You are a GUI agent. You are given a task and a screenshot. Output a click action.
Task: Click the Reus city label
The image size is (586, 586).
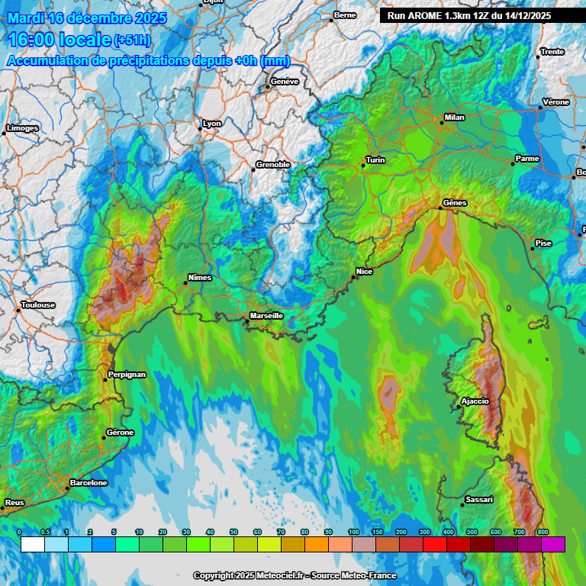(x=14, y=503)
